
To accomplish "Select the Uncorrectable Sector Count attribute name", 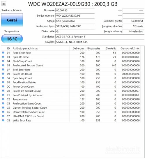I will pos(29,112).
